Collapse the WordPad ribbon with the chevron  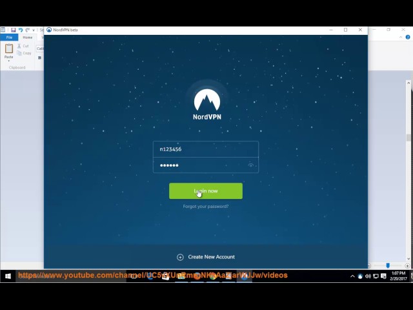(401, 37)
